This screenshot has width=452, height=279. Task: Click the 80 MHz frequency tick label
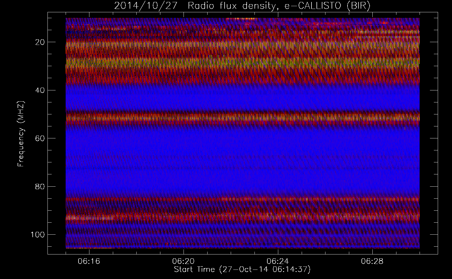click(40, 186)
